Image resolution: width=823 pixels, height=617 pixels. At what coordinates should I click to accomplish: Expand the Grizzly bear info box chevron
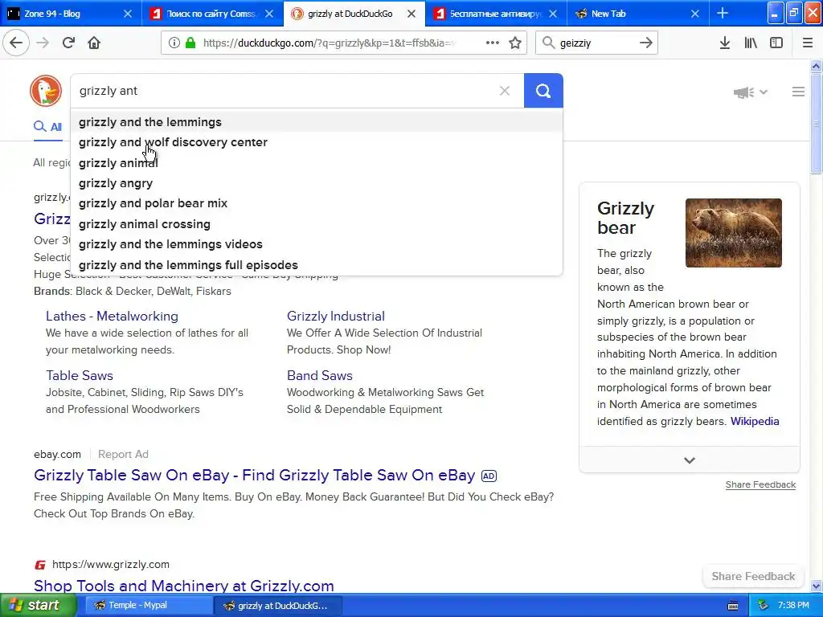689,460
